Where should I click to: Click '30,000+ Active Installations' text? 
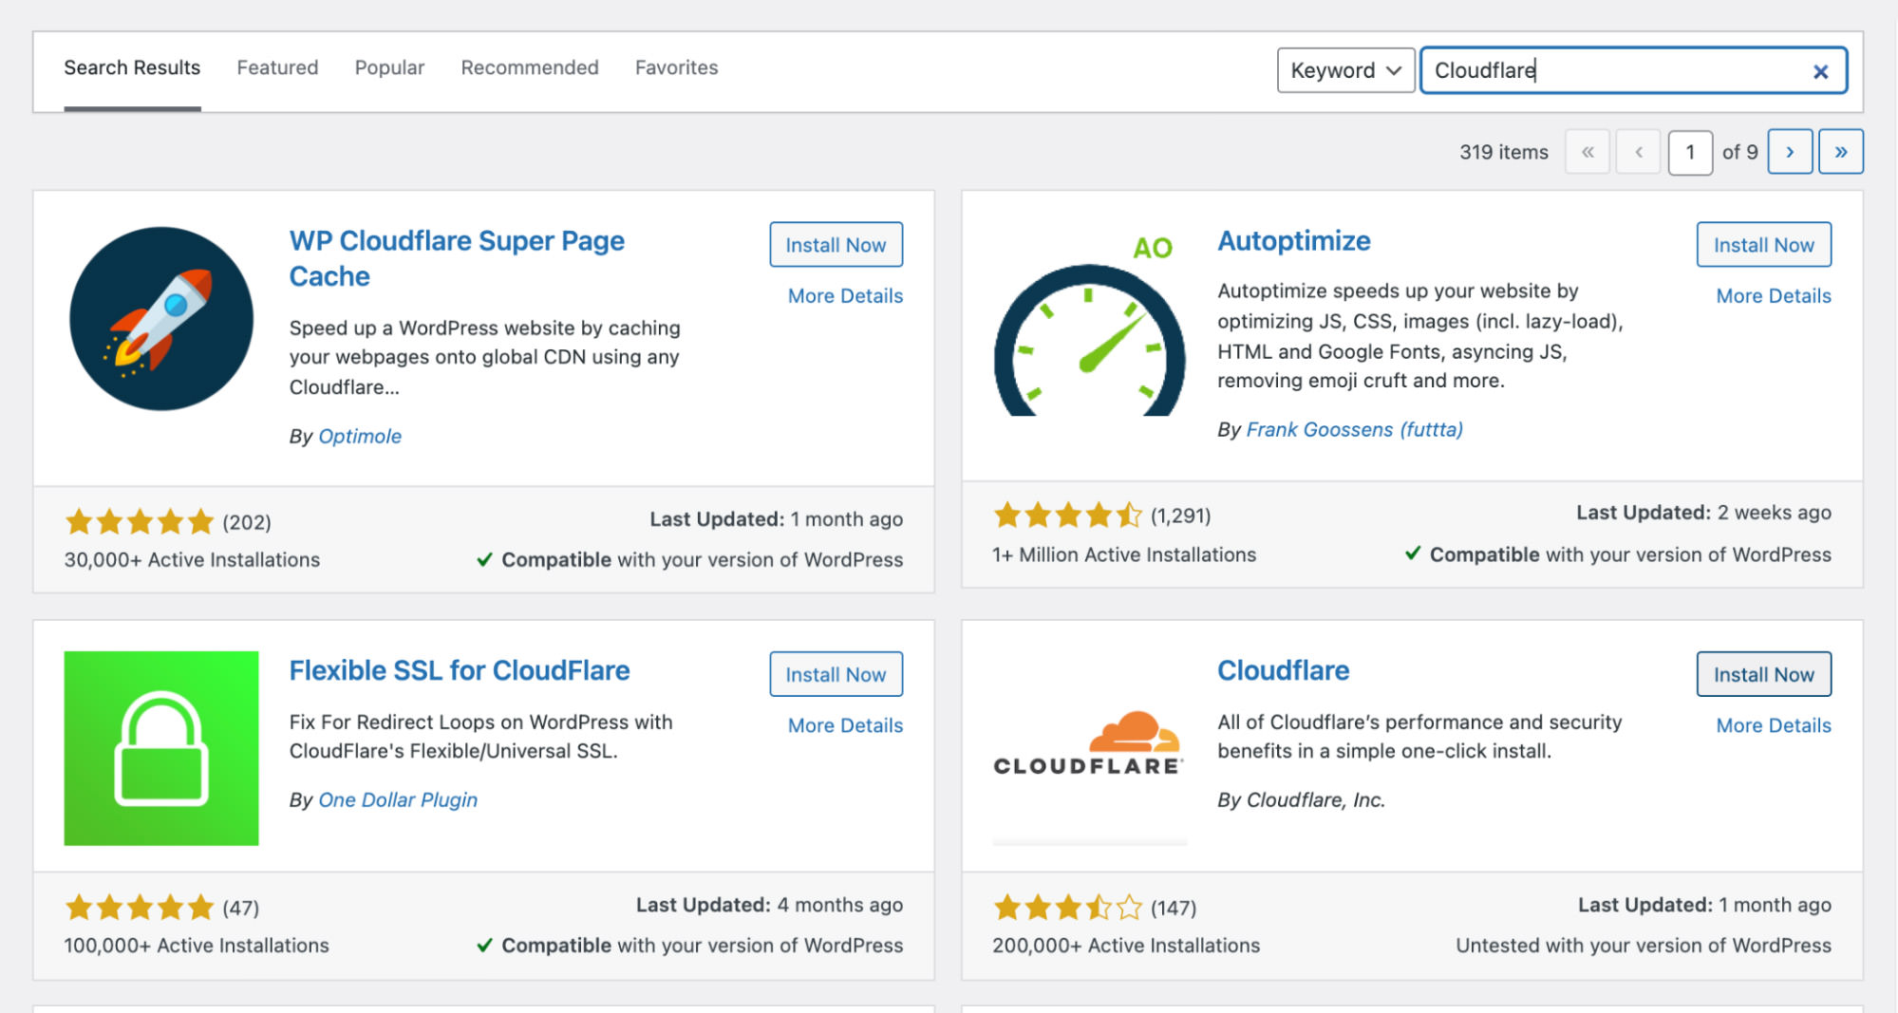(192, 560)
